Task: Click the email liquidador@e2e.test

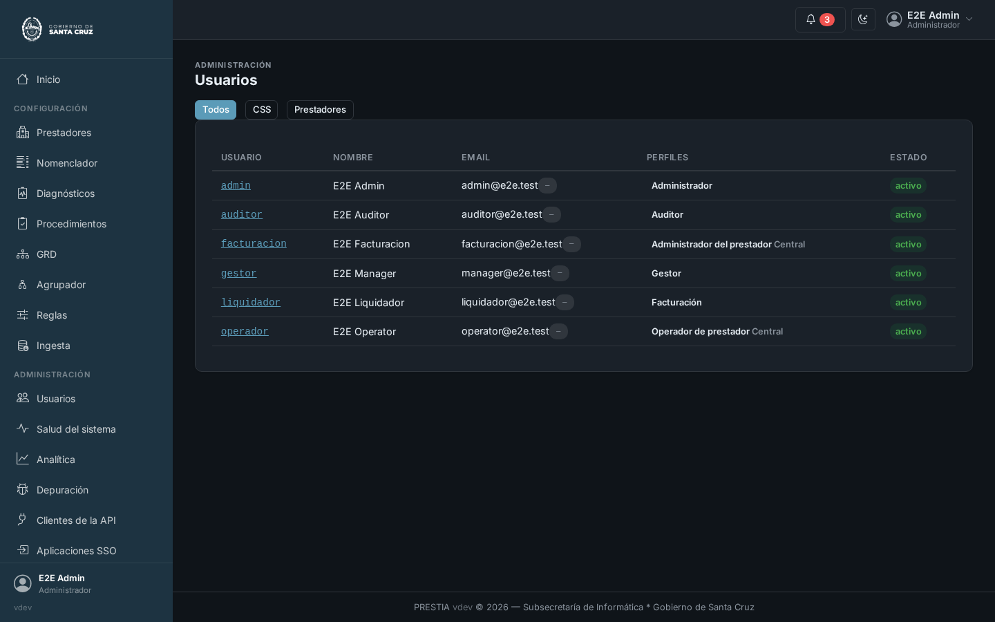Action: click(x=509, y=302)
